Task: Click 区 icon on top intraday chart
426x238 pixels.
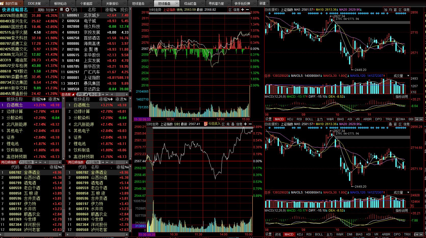Action: (230, 10)
